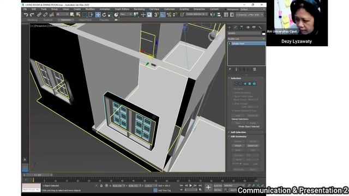Click the Align tool icon
Viewport: 349px width, 196px height.
(219, 15)
